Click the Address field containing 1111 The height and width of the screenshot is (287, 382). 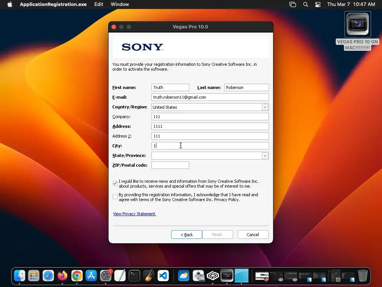pyautogui.click(x=210, y=126)
